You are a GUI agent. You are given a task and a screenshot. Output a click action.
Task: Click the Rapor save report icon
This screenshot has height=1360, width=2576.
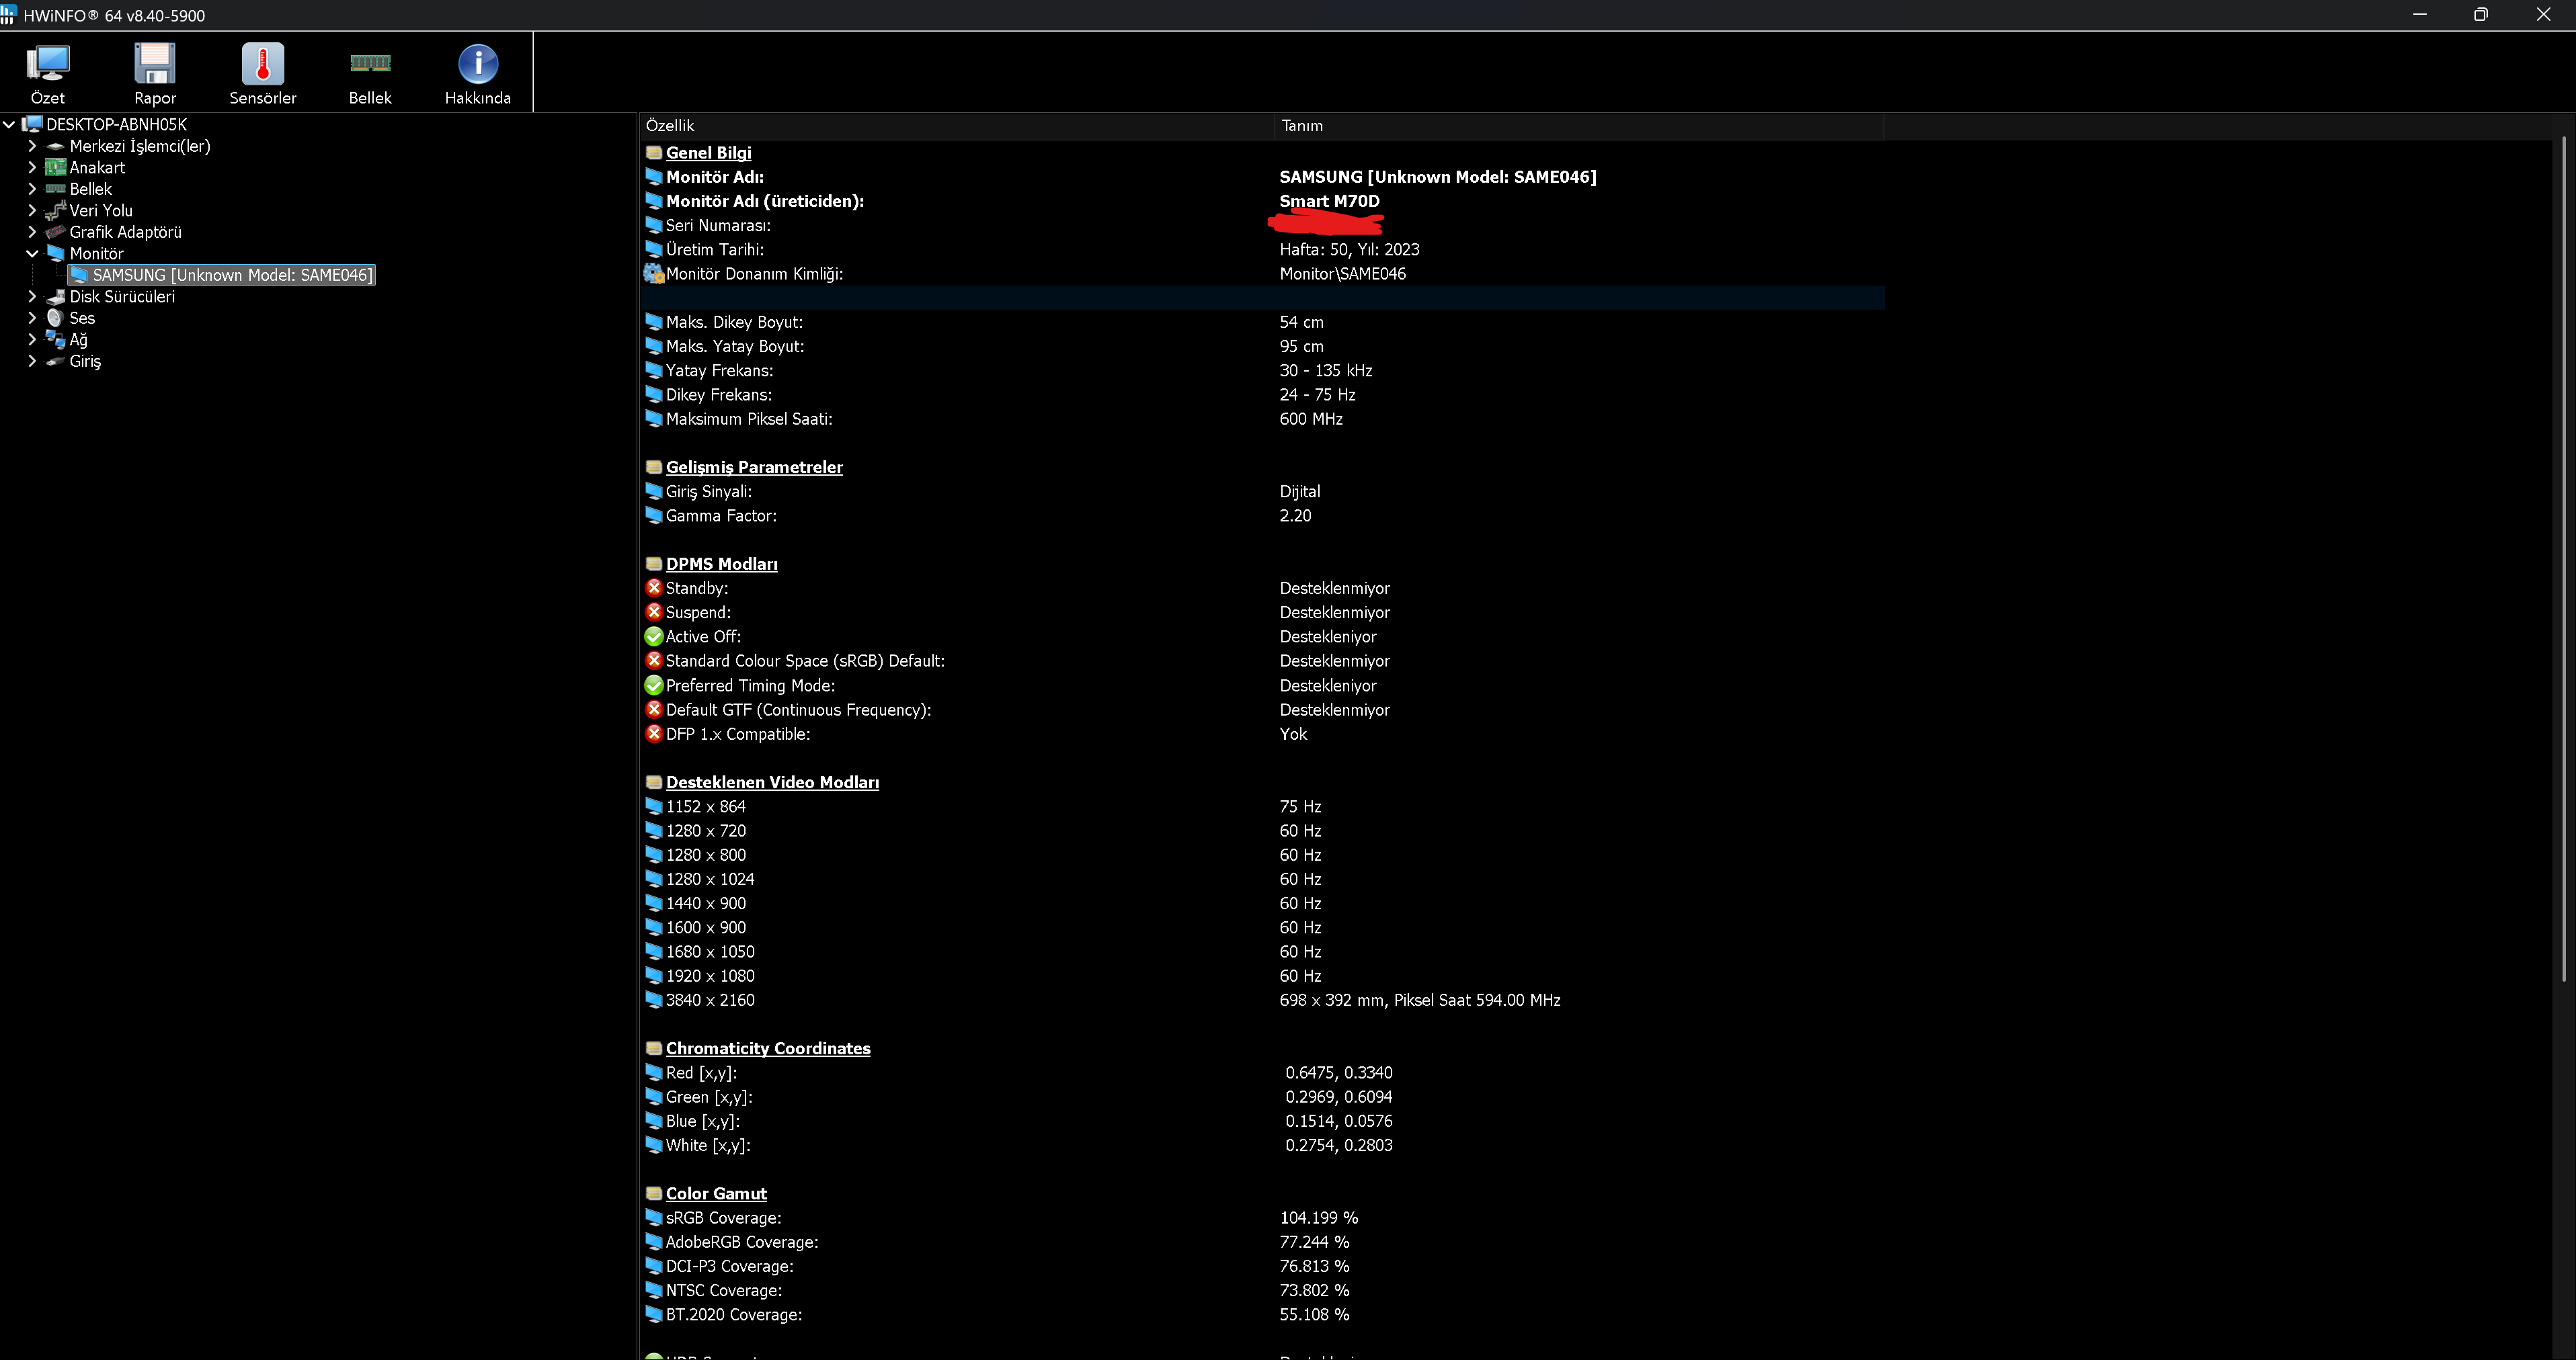155,64
